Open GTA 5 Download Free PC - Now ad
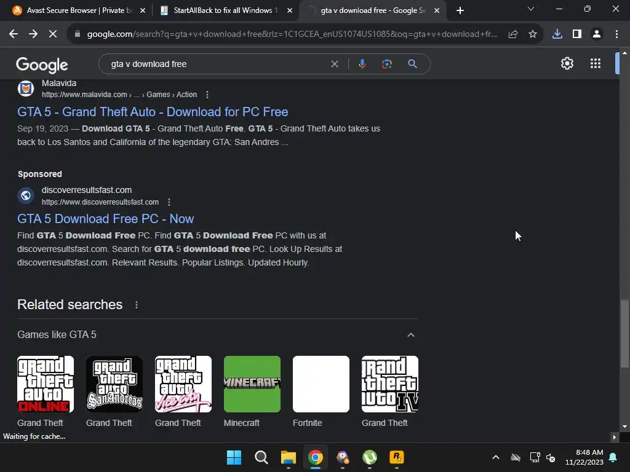 point(106,219)
